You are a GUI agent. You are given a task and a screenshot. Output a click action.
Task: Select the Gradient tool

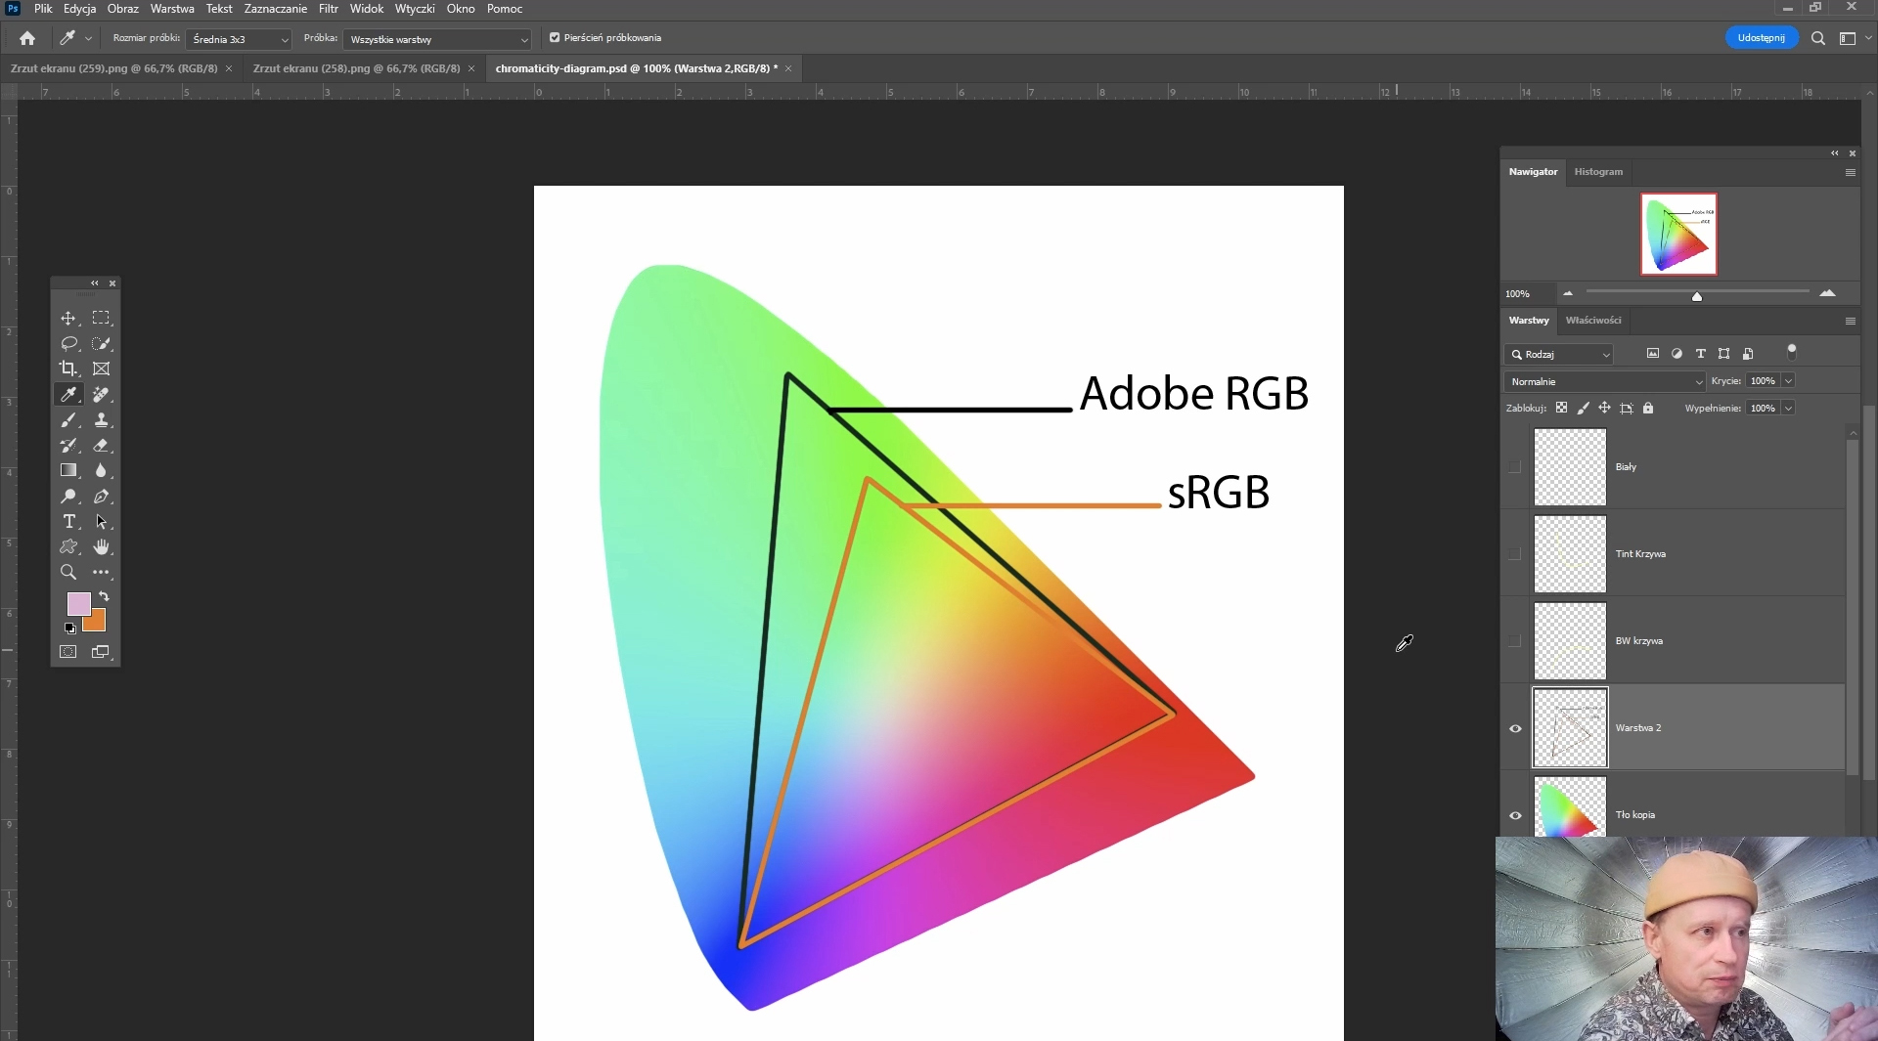[68, 471]
